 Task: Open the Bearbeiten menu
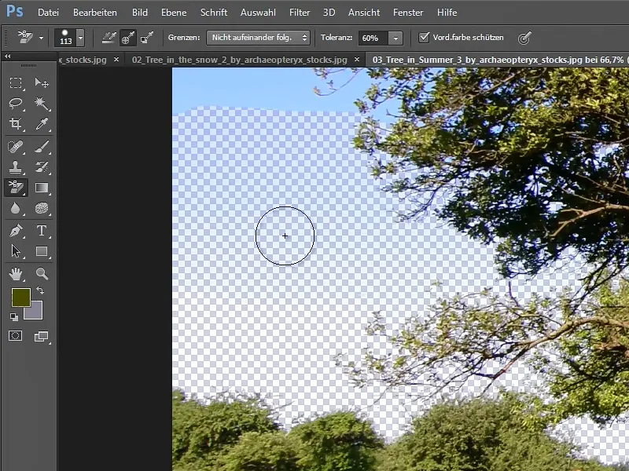(95, 13)
